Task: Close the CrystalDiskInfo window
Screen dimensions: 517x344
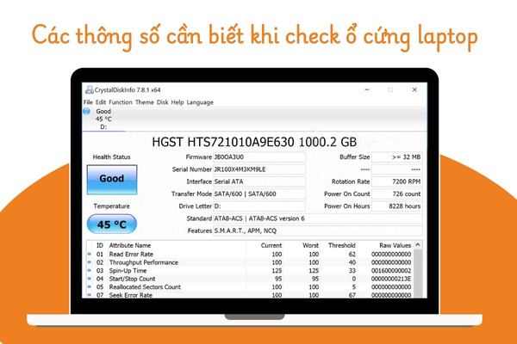Action: (414, 89)
